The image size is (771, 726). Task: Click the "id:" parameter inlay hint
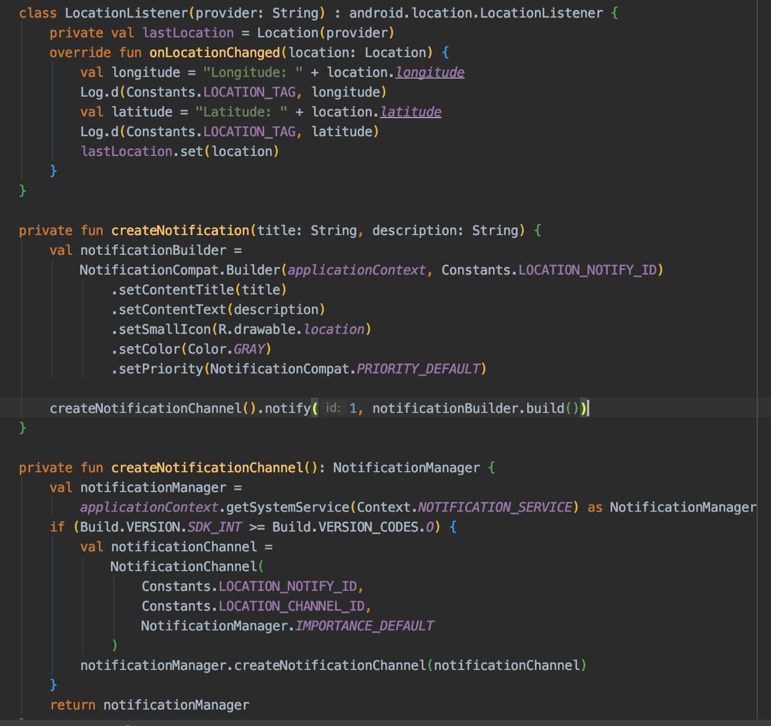tap(333, 408)
